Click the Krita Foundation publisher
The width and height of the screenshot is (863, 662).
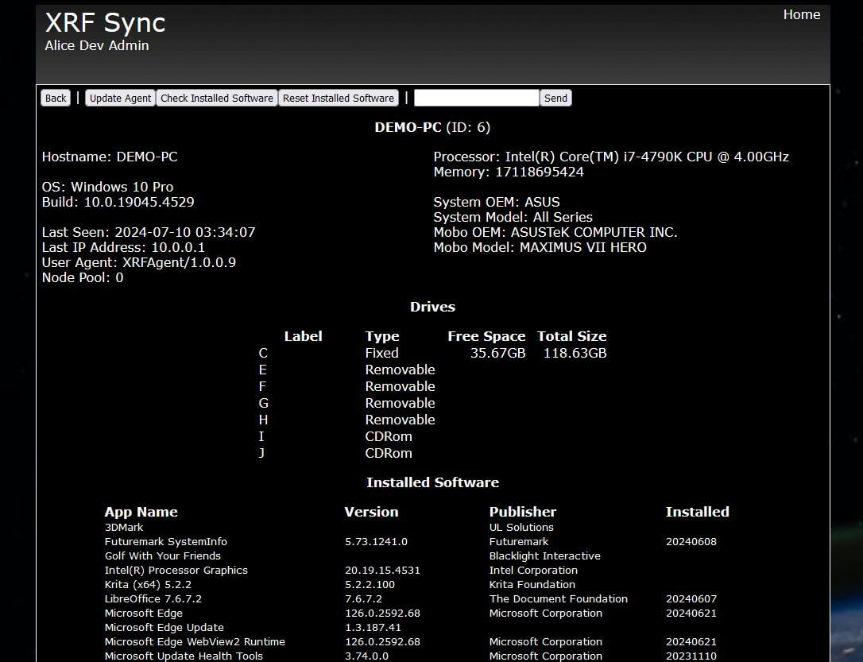[532, 584]
